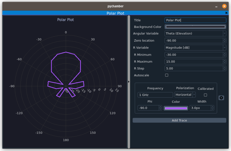Focus the Title text field
Viewport: 231px width, 151px height.
(x=195, y=20)
